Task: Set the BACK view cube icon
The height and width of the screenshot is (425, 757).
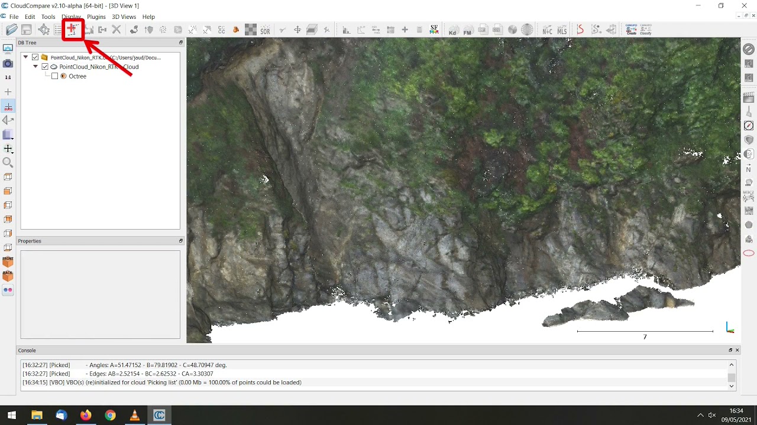Action: coord(8,276)
